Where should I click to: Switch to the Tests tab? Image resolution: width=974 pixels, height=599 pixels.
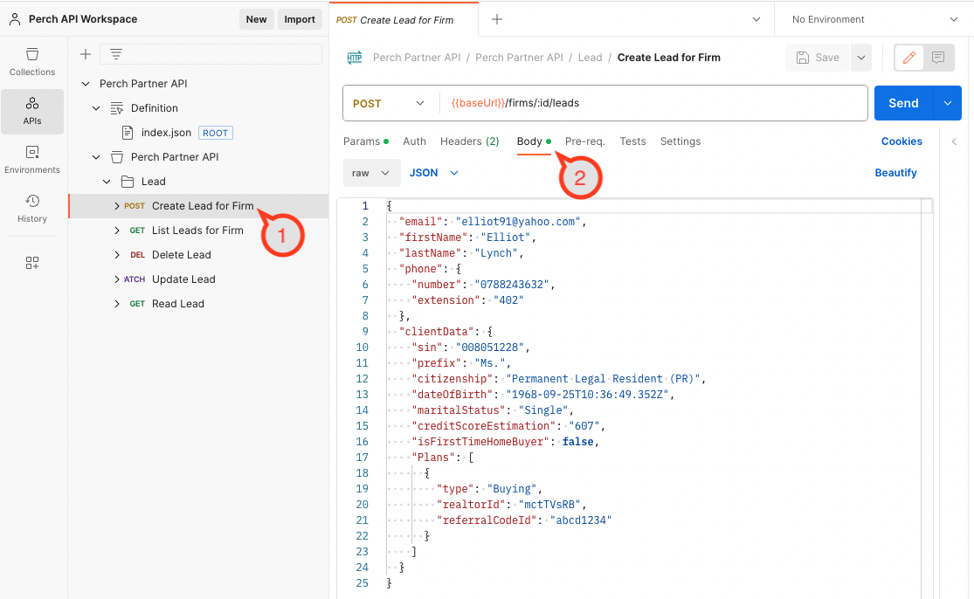(x=632, y=141)
